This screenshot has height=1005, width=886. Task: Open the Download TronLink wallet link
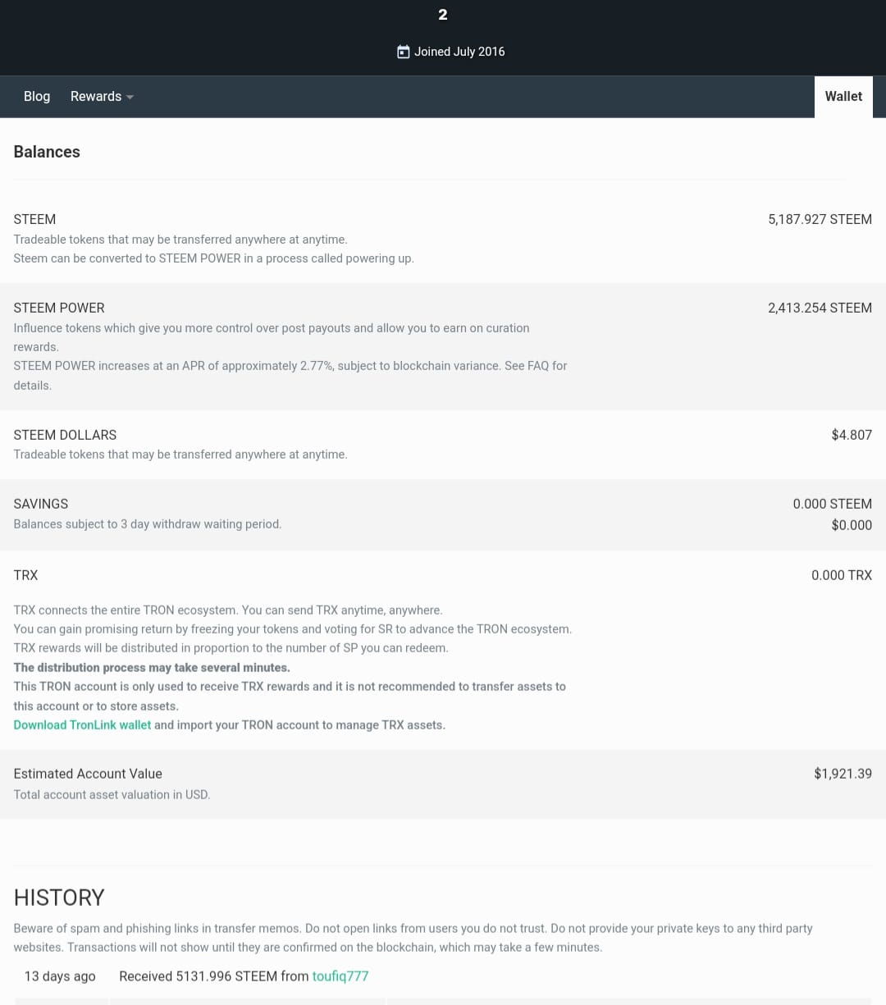82,725
